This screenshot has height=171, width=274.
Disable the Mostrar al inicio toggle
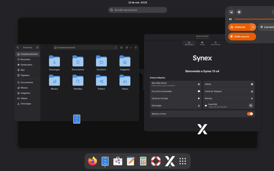point(250,114)
